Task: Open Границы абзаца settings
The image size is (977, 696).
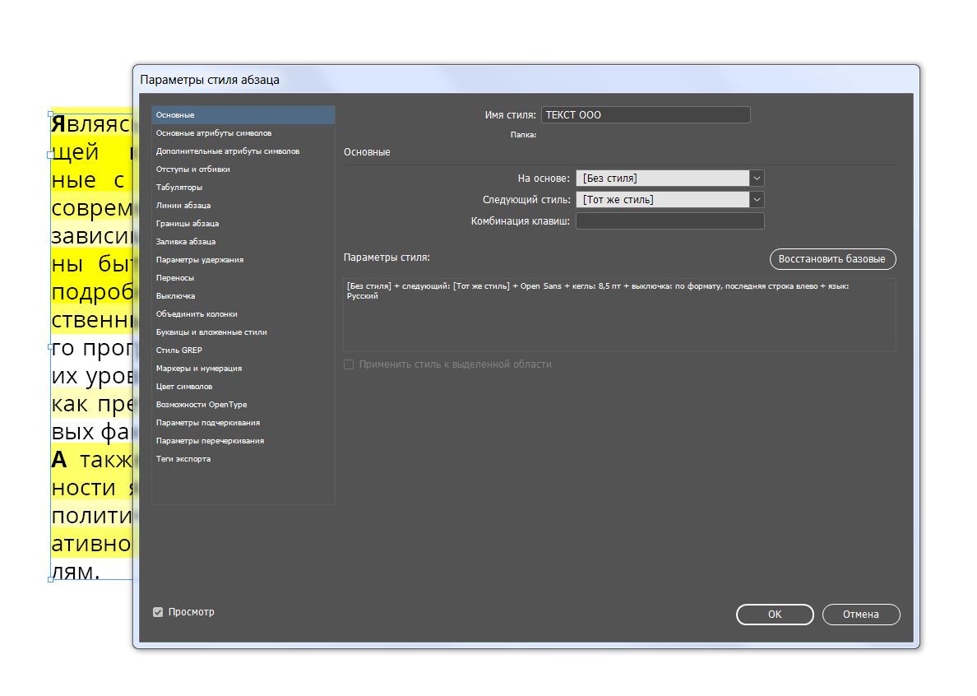Action: [x=243, y=223]
